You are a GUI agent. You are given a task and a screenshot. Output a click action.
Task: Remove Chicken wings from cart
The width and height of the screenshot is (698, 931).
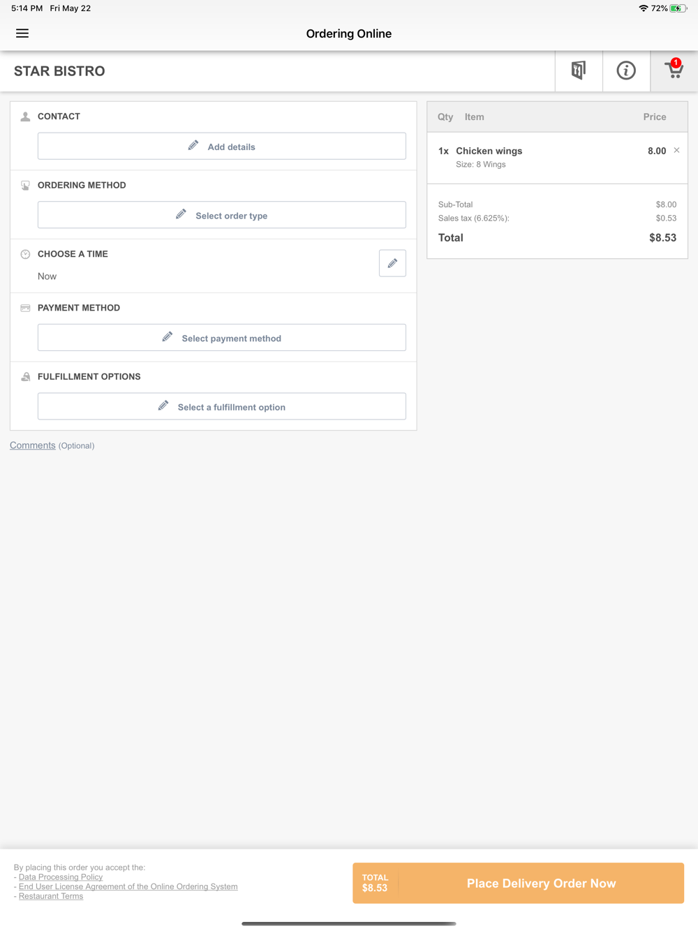676,150
